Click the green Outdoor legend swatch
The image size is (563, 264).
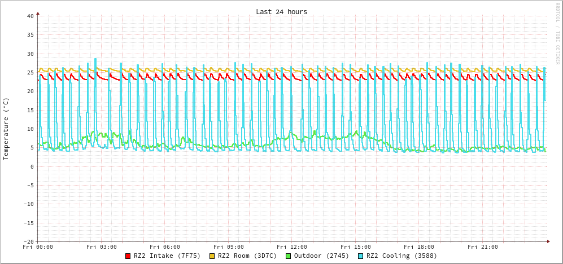tap(289, 256)
